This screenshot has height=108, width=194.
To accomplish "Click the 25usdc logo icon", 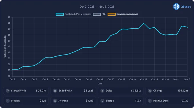I will point(176,7).
